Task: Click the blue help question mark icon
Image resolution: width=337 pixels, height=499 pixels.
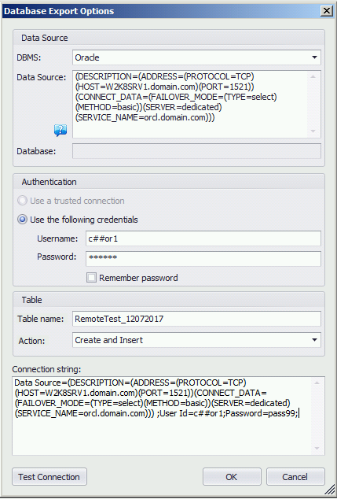Action: (60, 130)
